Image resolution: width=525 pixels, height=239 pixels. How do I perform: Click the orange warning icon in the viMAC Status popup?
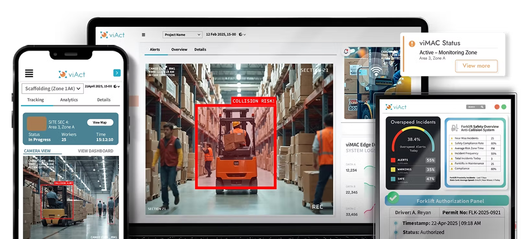[412, 44]
